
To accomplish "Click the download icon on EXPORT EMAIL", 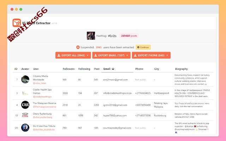I will 96,55.
